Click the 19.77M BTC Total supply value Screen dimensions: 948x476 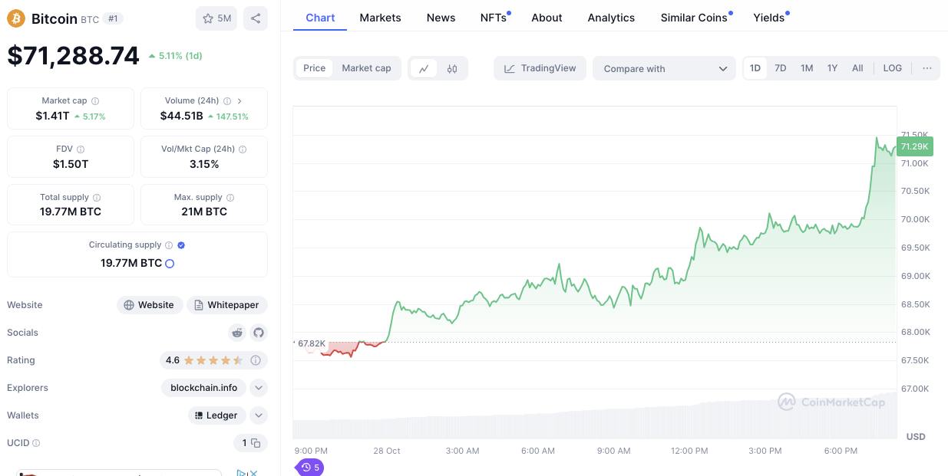(71, 212)
